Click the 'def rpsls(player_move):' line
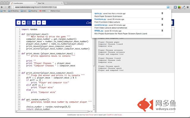This screenshot has height=118, width=190. coord(35,34)
